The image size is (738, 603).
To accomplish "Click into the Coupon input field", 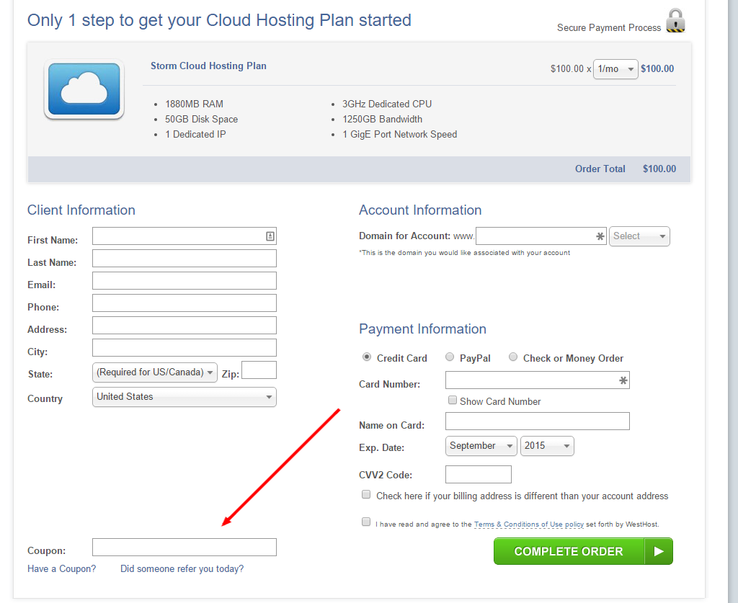I will pos(184,548).
